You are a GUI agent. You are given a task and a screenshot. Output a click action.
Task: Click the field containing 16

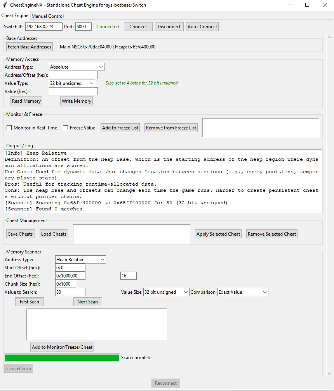tap(129, 276)
